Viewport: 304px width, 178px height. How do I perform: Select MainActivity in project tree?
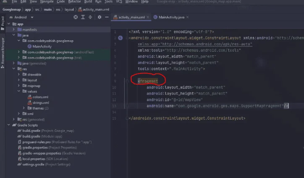coord(42,47)
